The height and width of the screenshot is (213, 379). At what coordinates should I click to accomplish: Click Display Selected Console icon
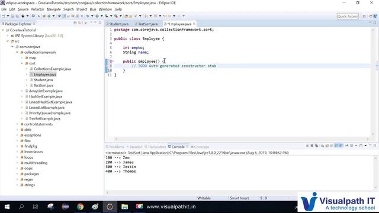[x=351, y=146]
